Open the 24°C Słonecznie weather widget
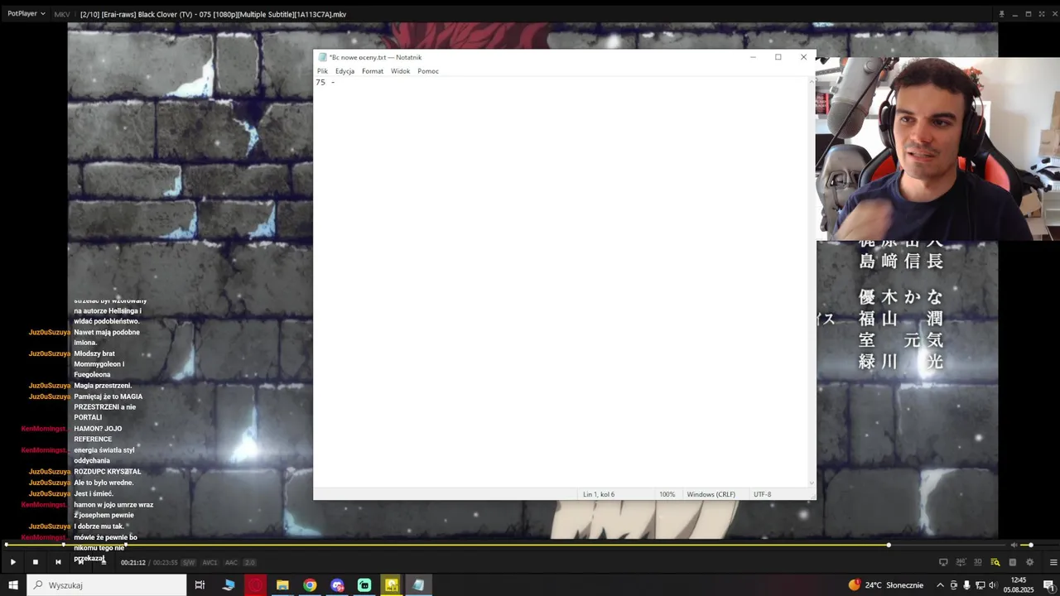 [x=885, y=585]
